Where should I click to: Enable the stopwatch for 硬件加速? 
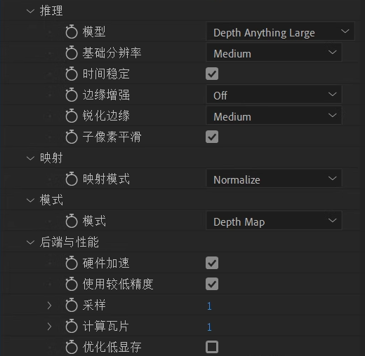pos(72,263)
